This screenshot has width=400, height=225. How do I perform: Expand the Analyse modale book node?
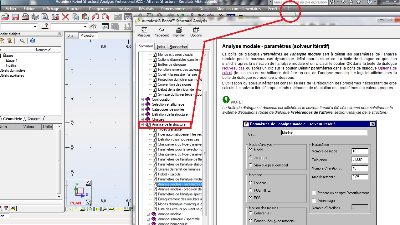pos(148,214)
